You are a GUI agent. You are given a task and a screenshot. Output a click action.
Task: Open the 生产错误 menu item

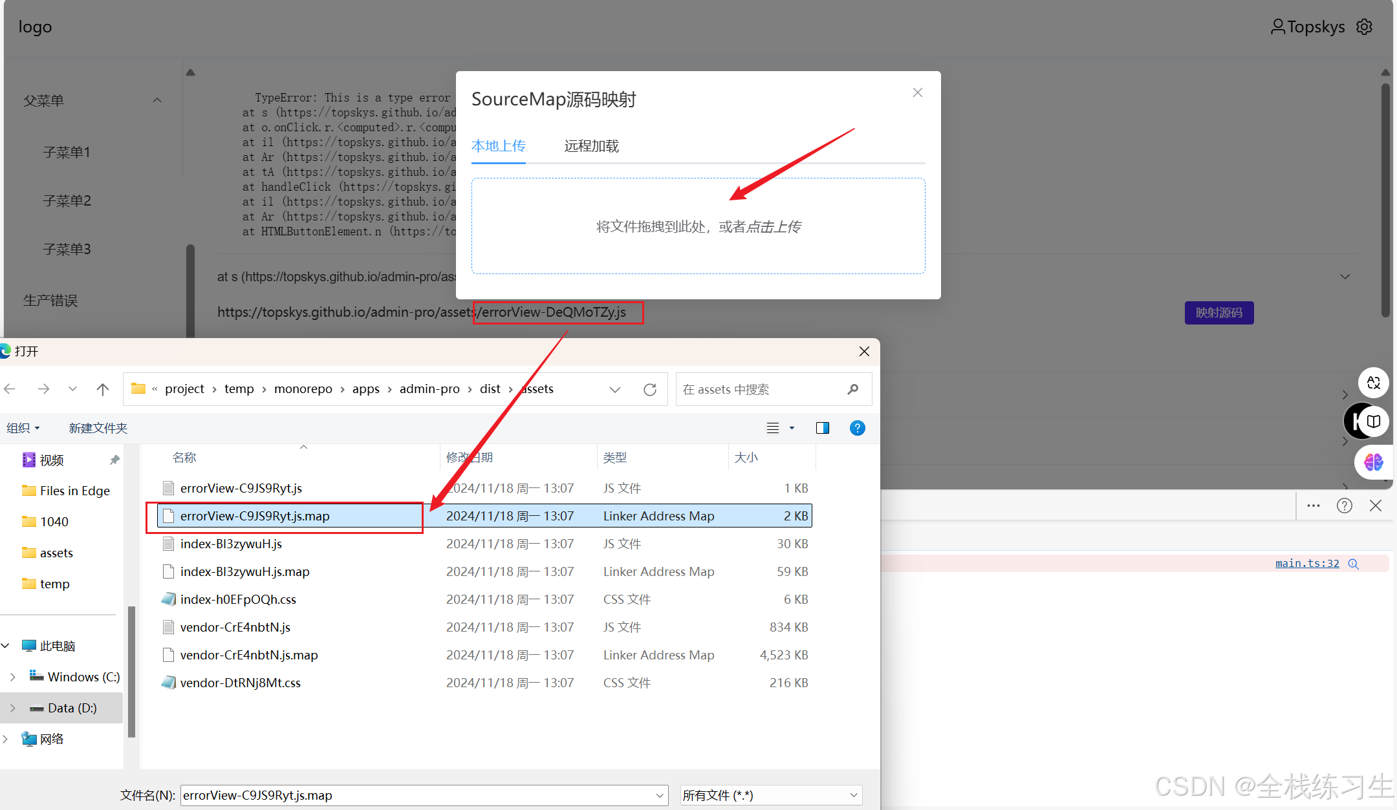click(x=50, y=301)
